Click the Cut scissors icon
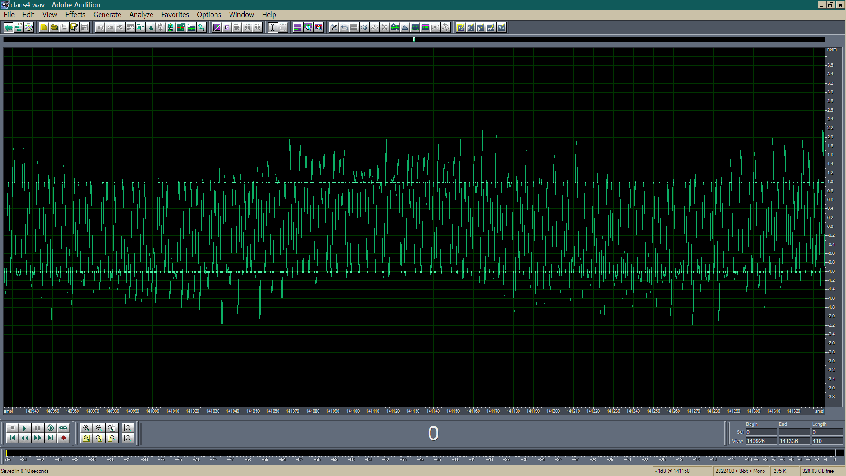 tap(151, 27)
